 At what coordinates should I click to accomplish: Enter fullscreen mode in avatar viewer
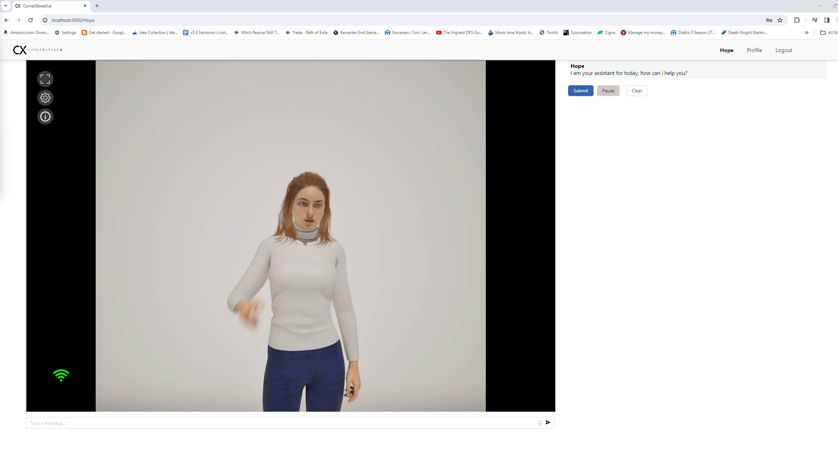45,79
